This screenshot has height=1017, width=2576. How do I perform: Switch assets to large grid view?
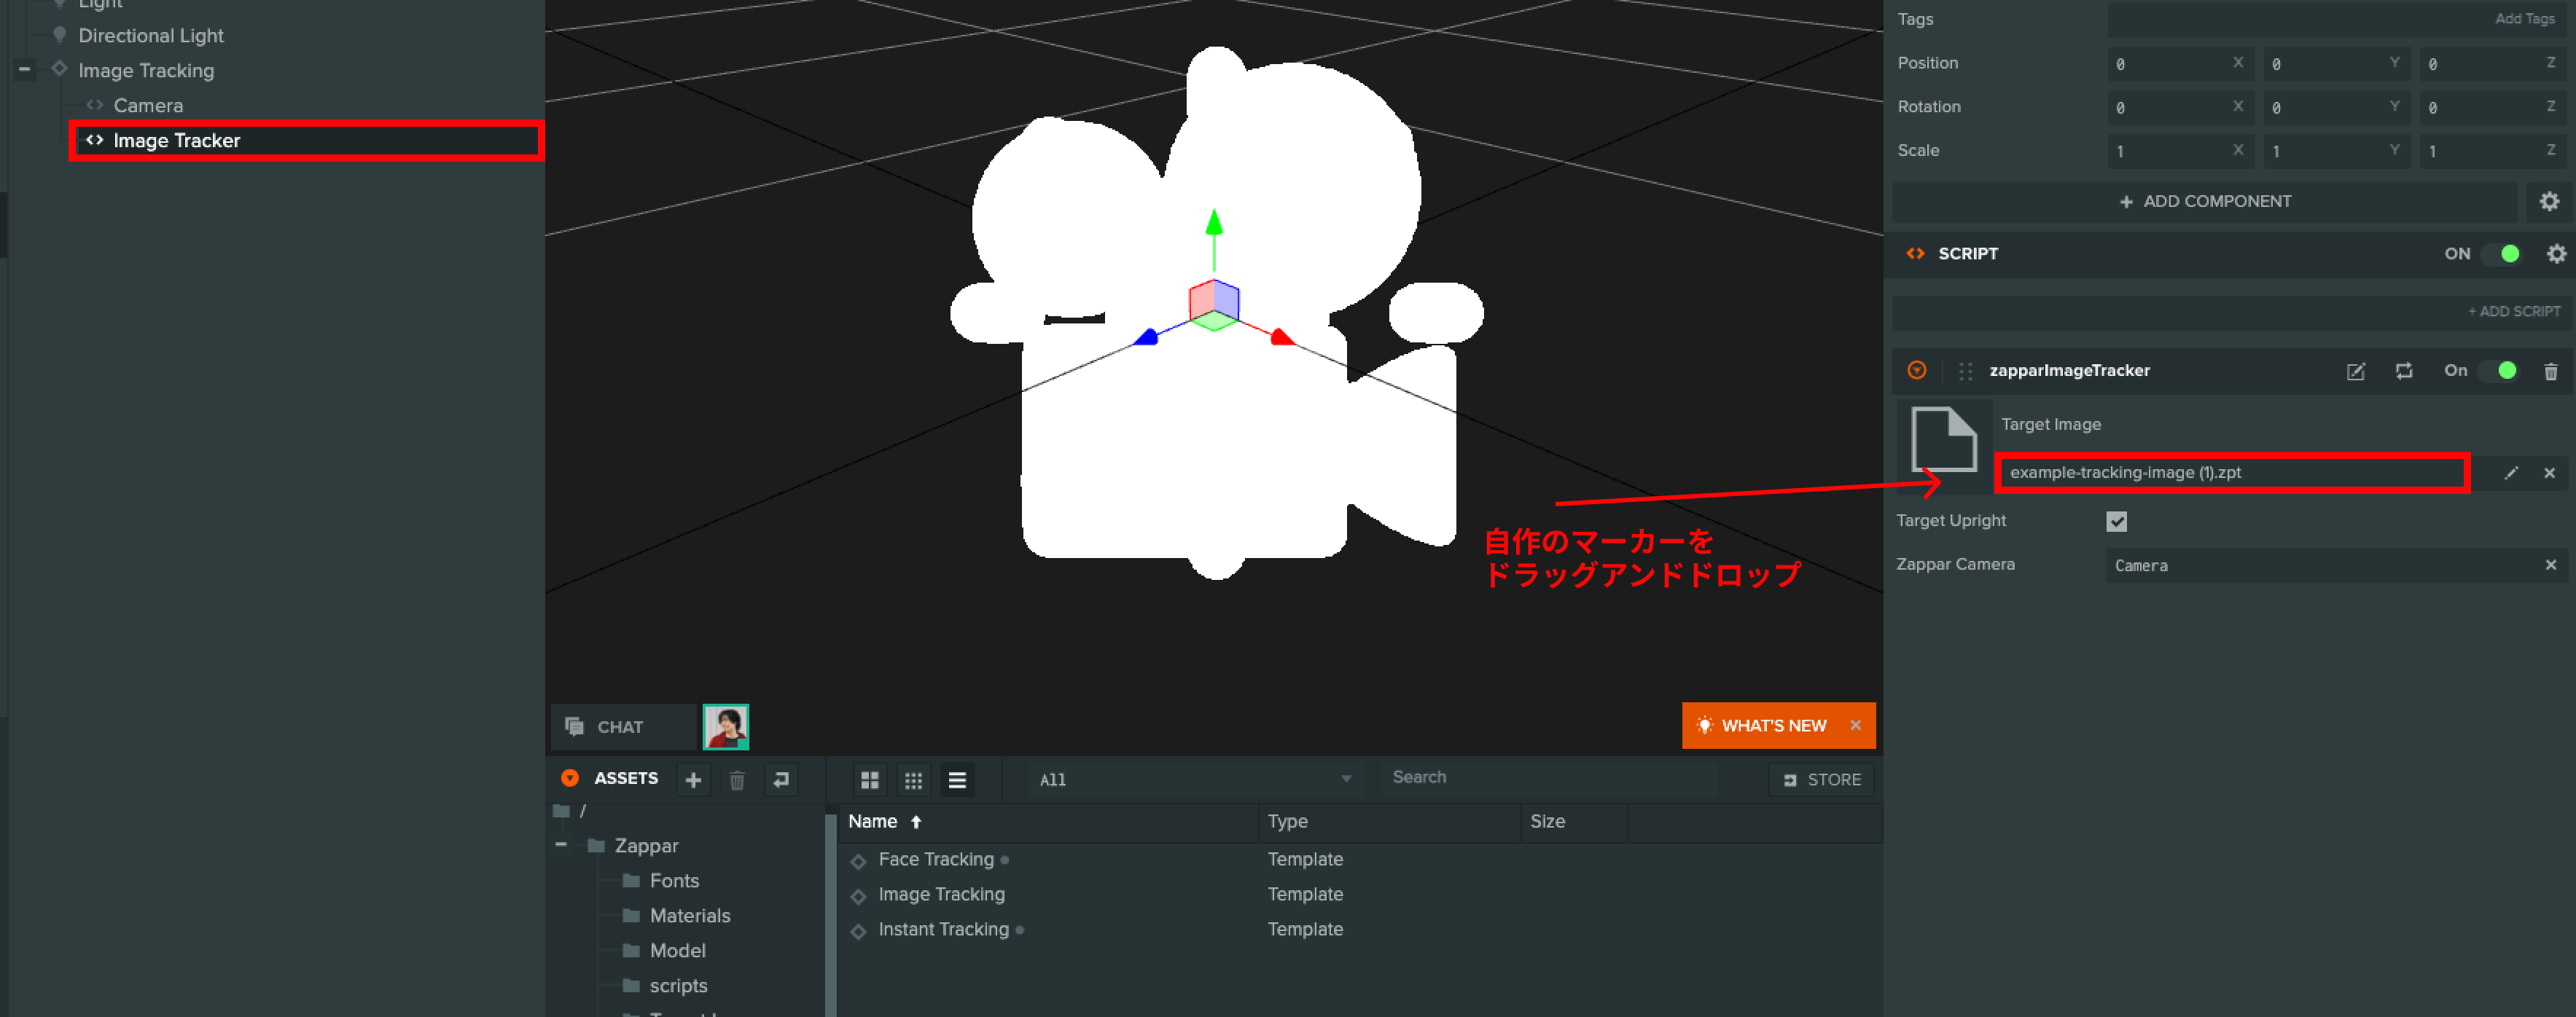click(x=869, y=780)
